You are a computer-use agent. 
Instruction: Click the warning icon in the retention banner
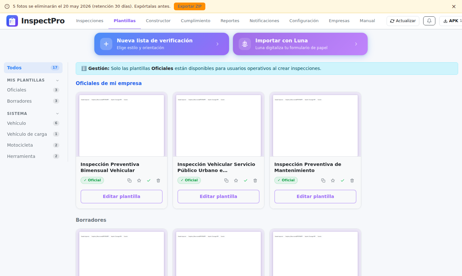[x=7, y=6]
